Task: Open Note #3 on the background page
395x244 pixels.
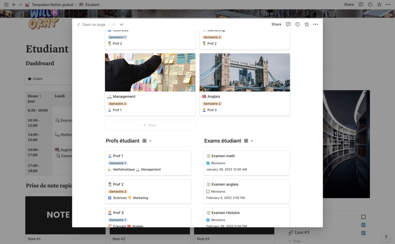Action: 203,239
